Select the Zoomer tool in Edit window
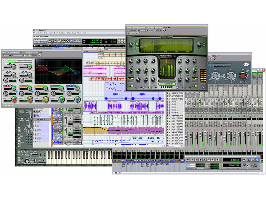The height and width of the screenshot is (199, 266). 60,40
